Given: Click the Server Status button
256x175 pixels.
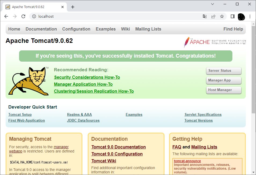Looking at the screenshot, I should click(224, 71).
